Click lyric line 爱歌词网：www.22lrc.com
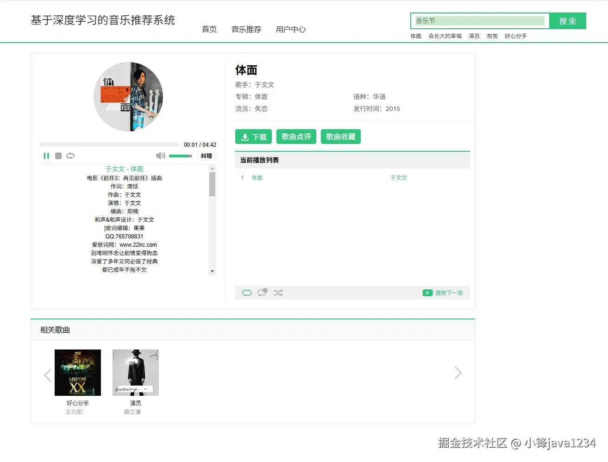 [x=125, y=245]
